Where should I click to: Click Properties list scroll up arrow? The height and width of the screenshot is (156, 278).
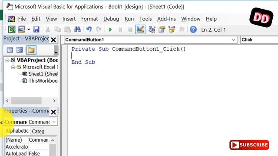click(53, 140)
